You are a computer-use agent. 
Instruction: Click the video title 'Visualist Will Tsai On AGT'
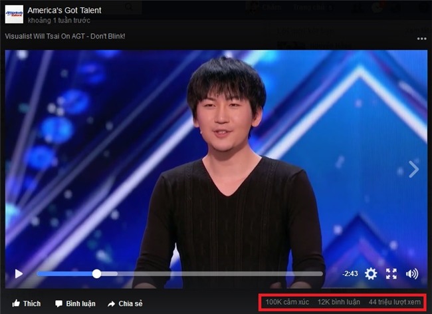(45, 36)
